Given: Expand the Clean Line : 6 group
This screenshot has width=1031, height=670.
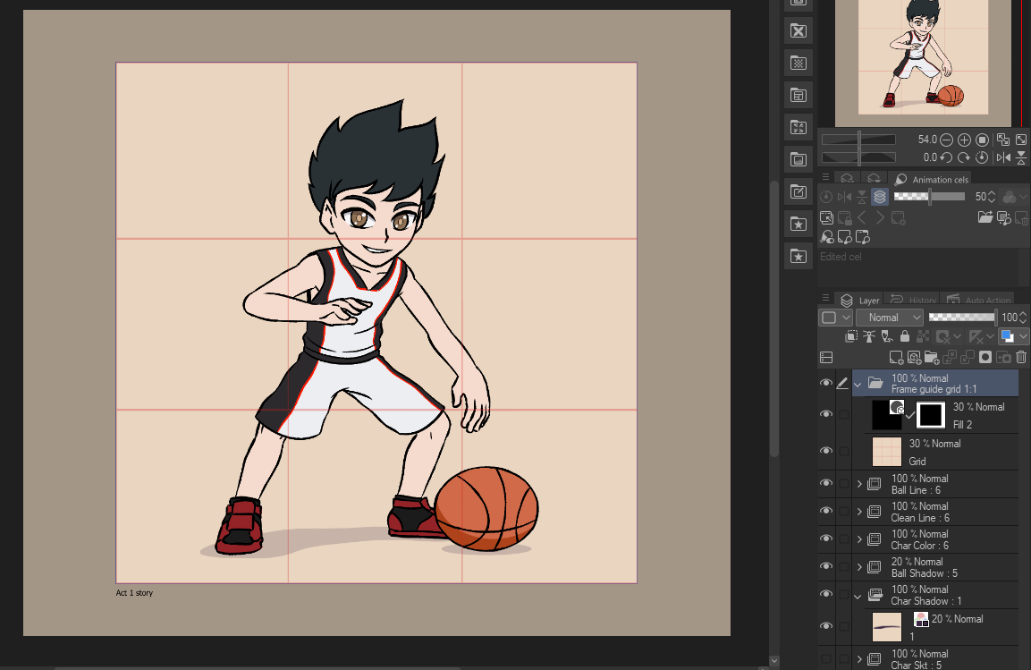Looking at the screenshot, I should (x=859, y=511).
